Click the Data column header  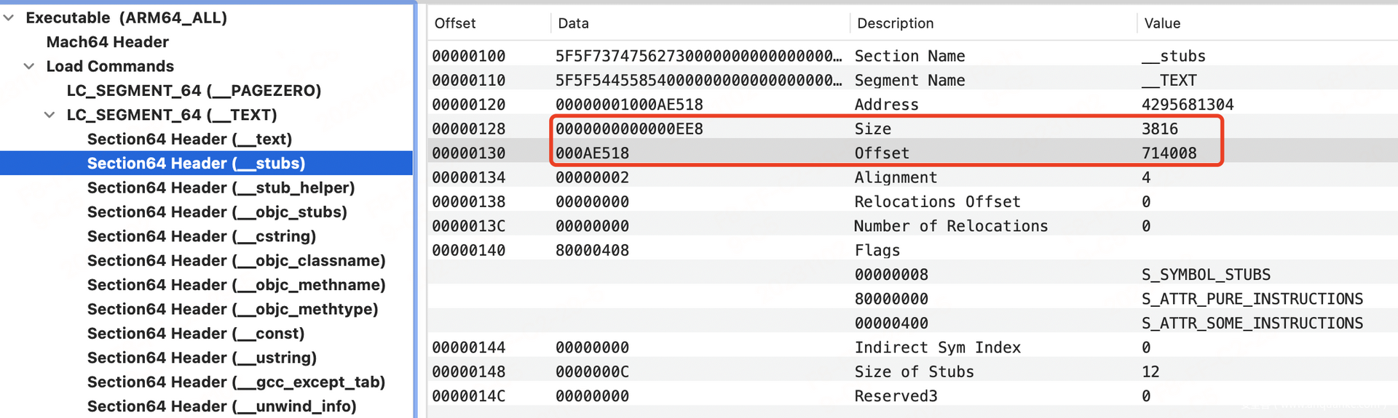coord(573,23)
